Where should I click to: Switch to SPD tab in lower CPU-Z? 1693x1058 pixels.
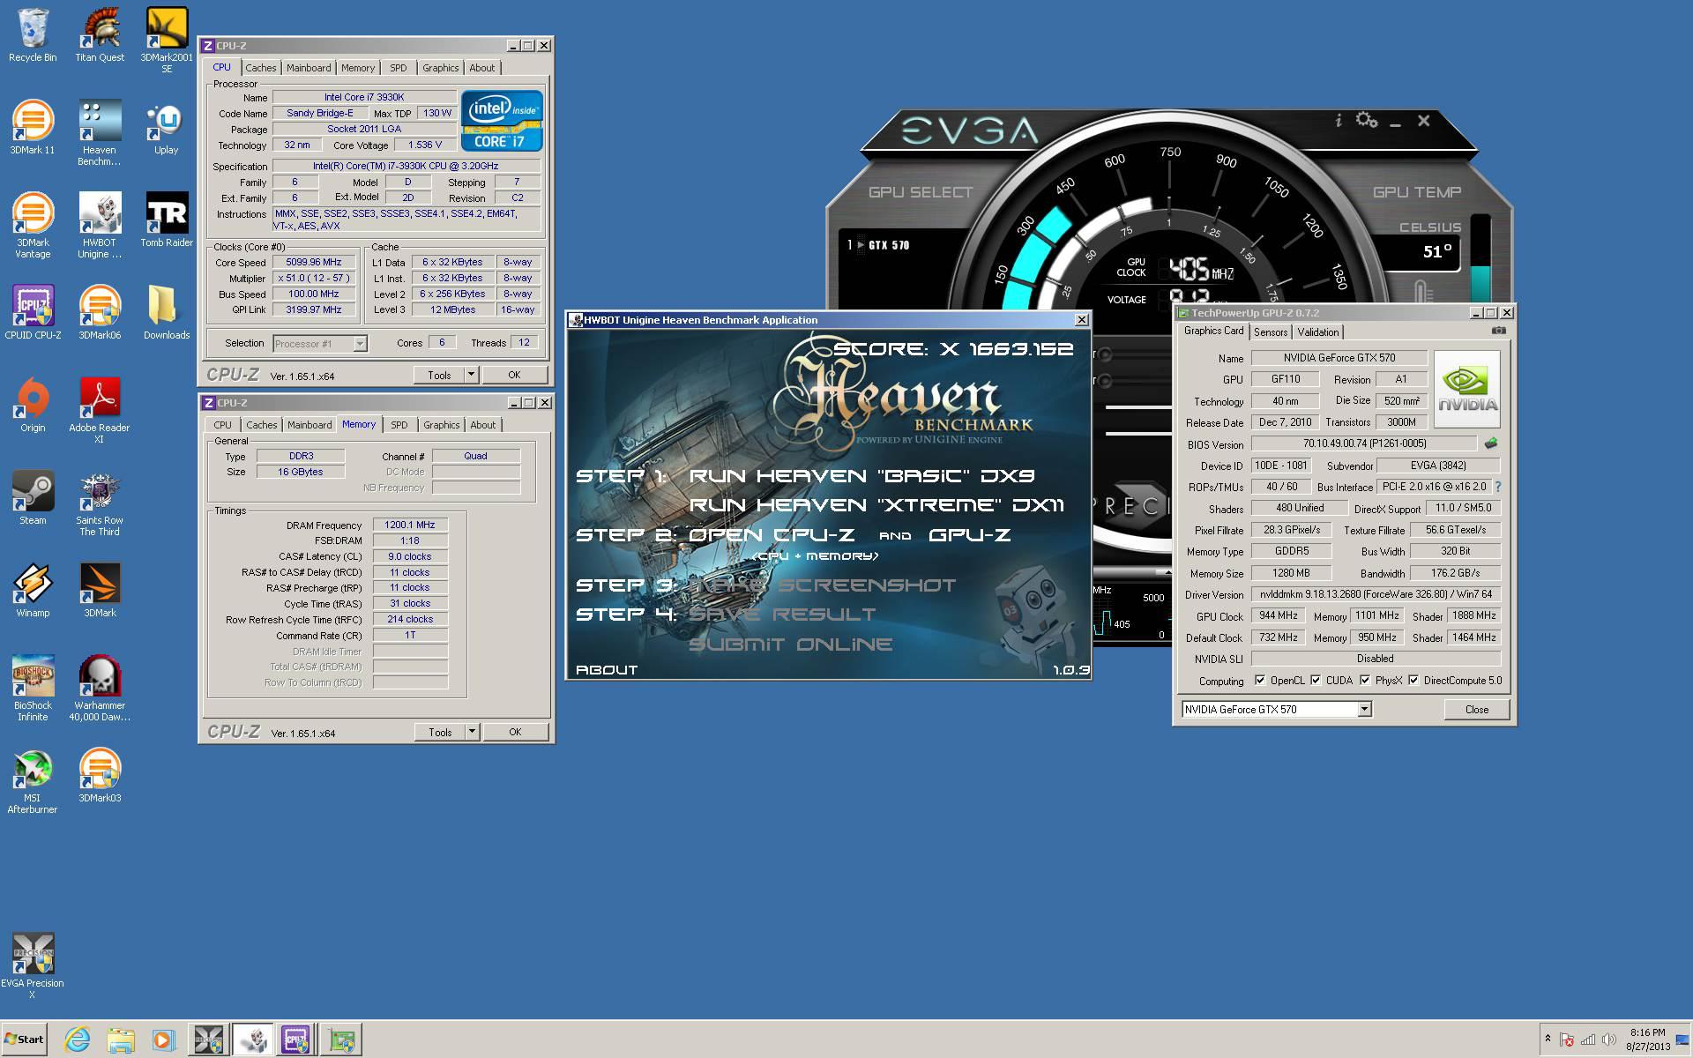coord(399,425)
